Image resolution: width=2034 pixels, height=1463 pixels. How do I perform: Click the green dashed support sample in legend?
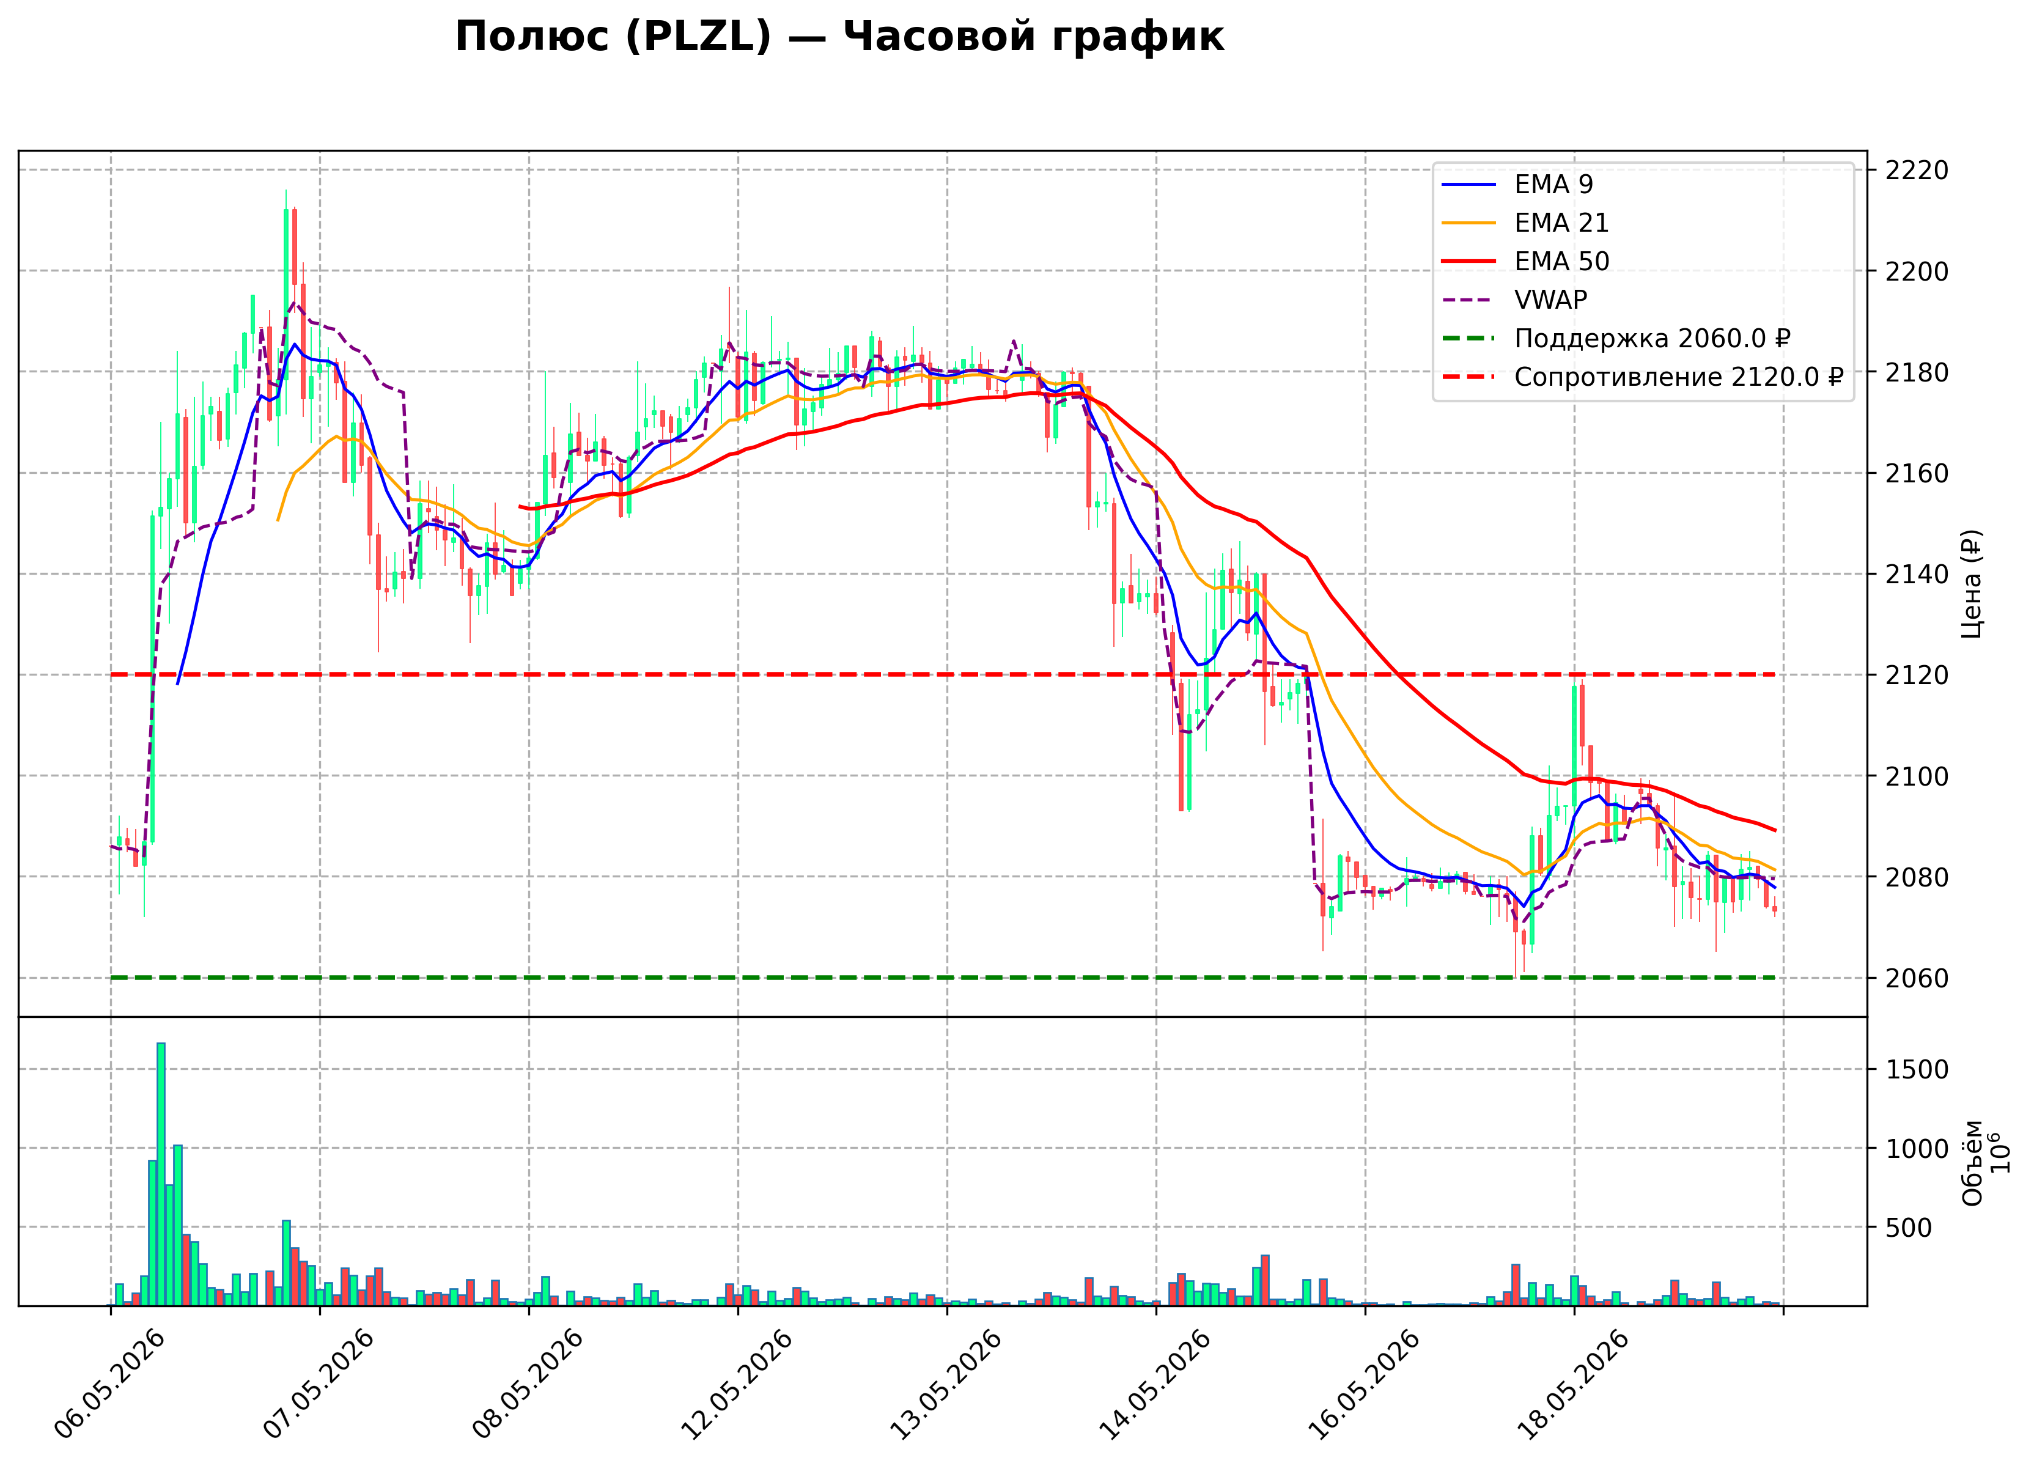(1469, 339)
